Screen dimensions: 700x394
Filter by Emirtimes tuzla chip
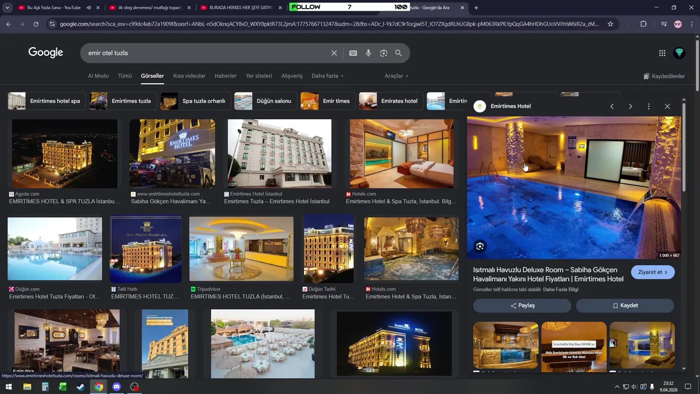(123, 101)
